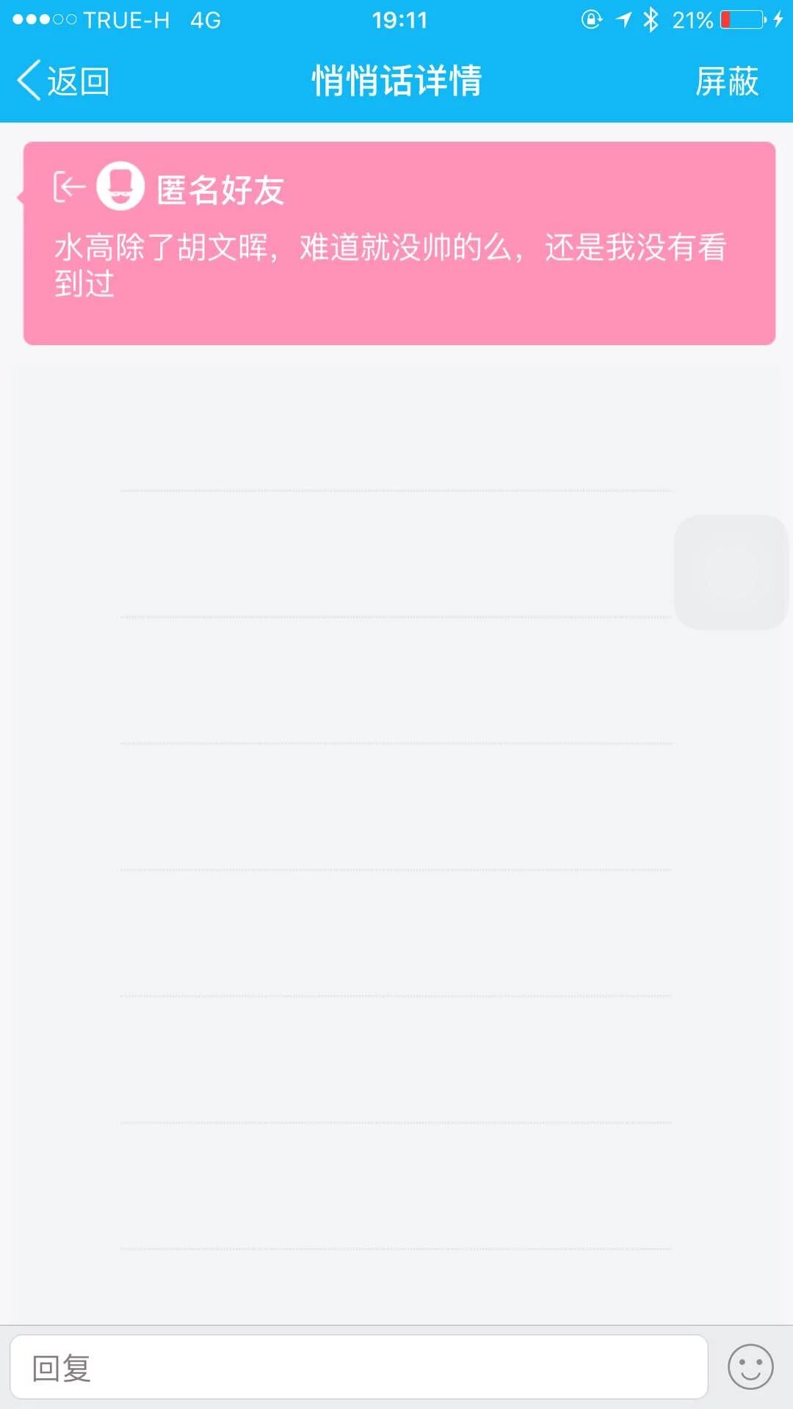Tap the rotation lock status icon
The image size is (793, 1409).
tap(591, 20)
